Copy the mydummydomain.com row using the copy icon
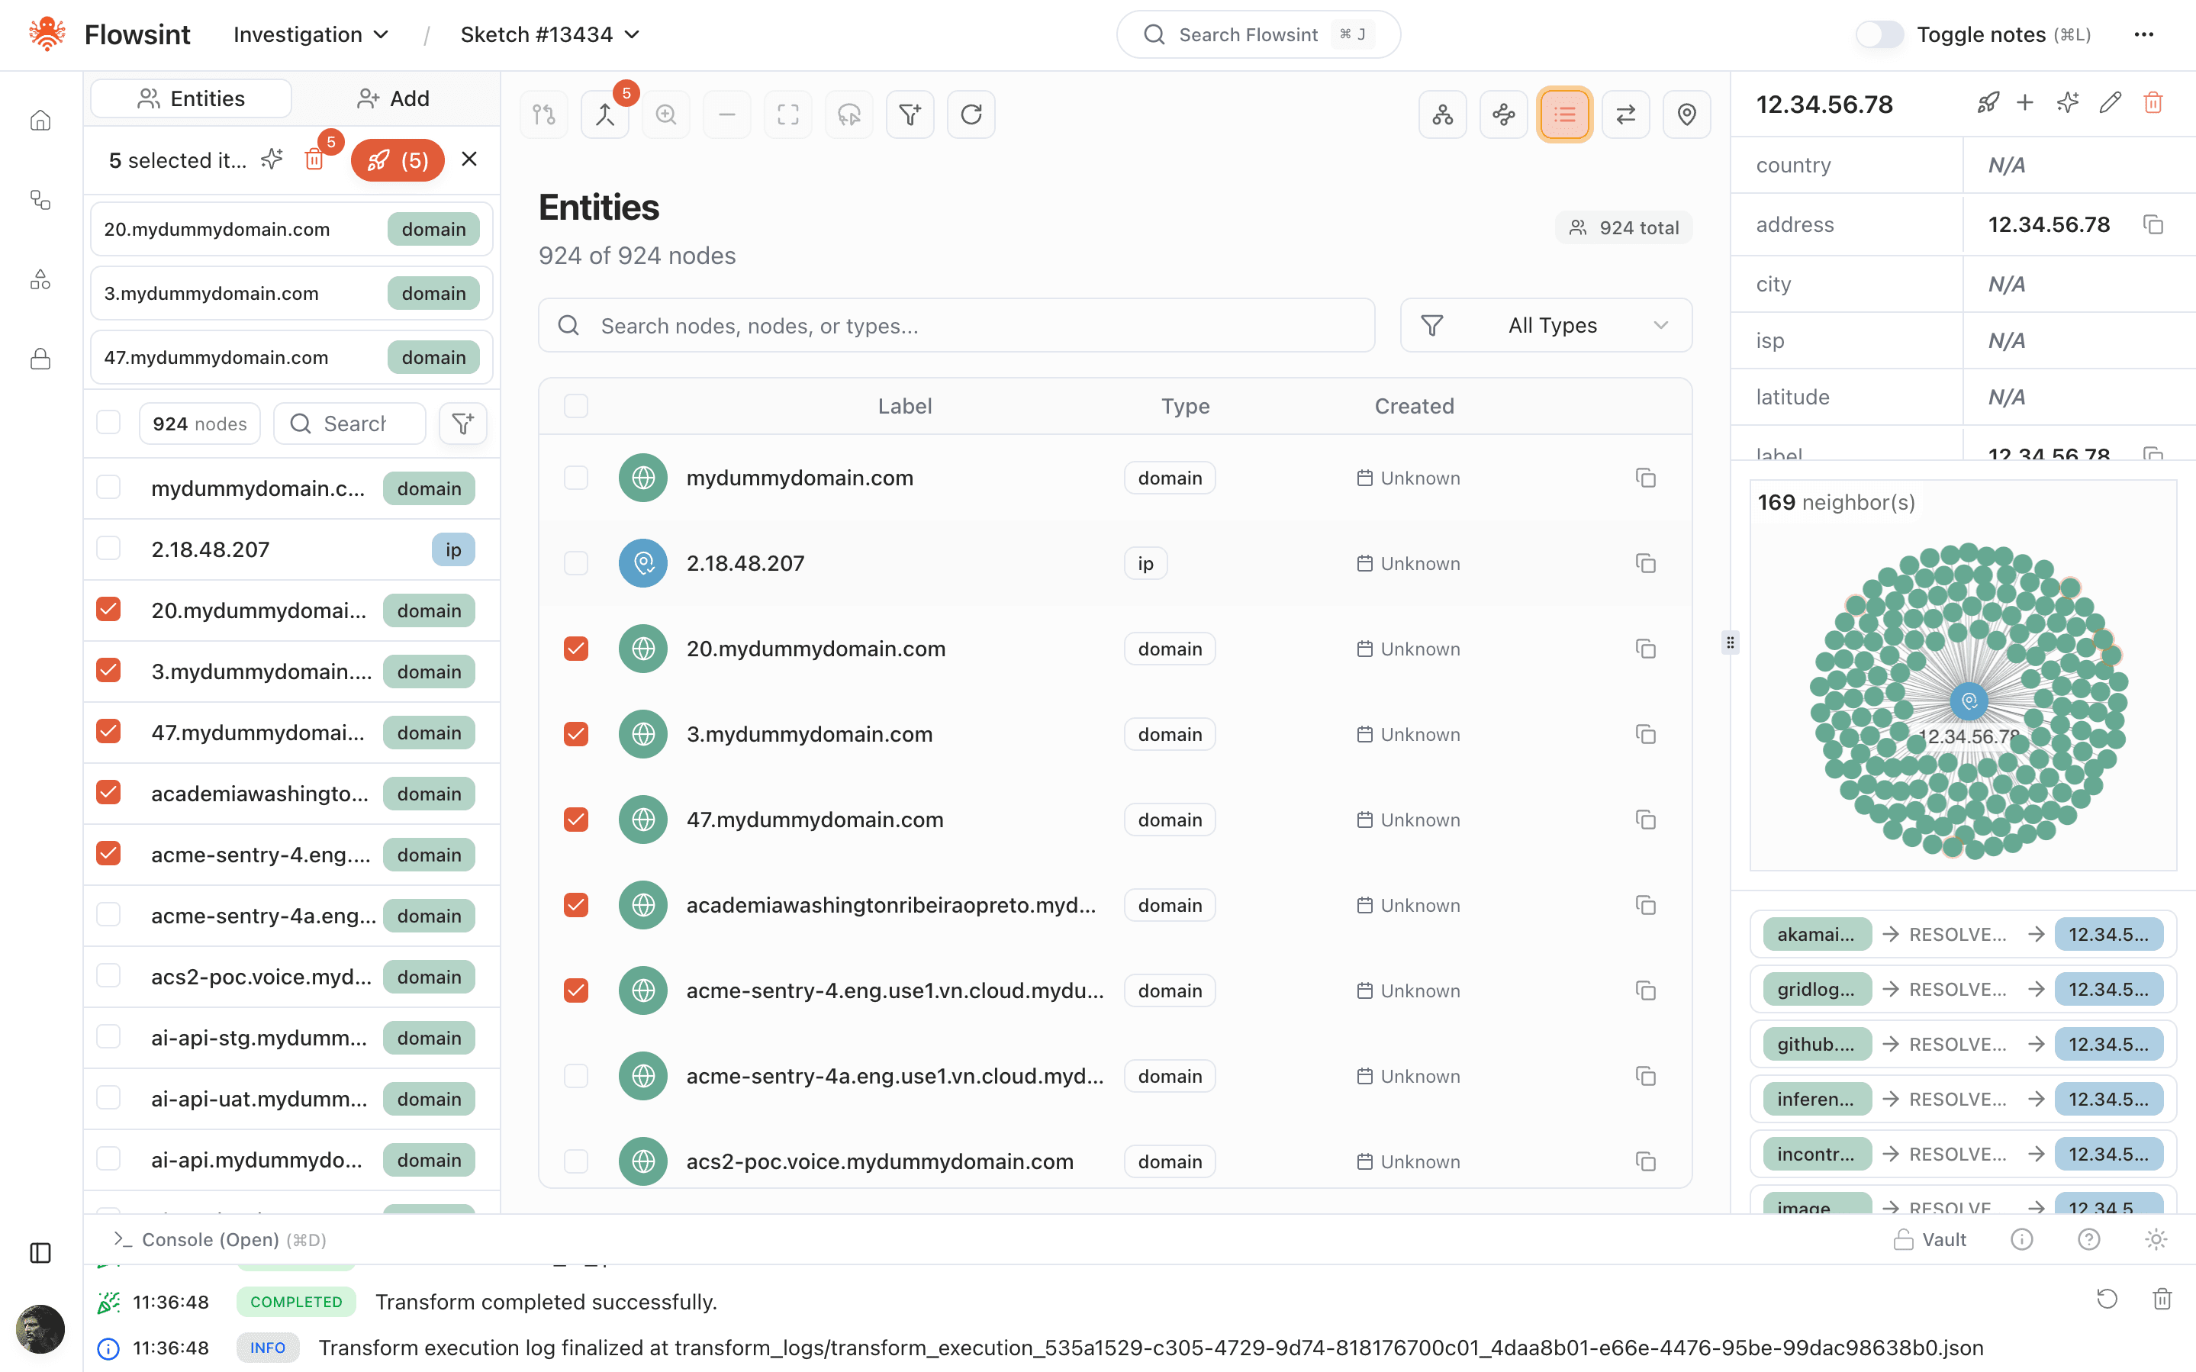The image size is (2196, 1372). [1645, 478]
